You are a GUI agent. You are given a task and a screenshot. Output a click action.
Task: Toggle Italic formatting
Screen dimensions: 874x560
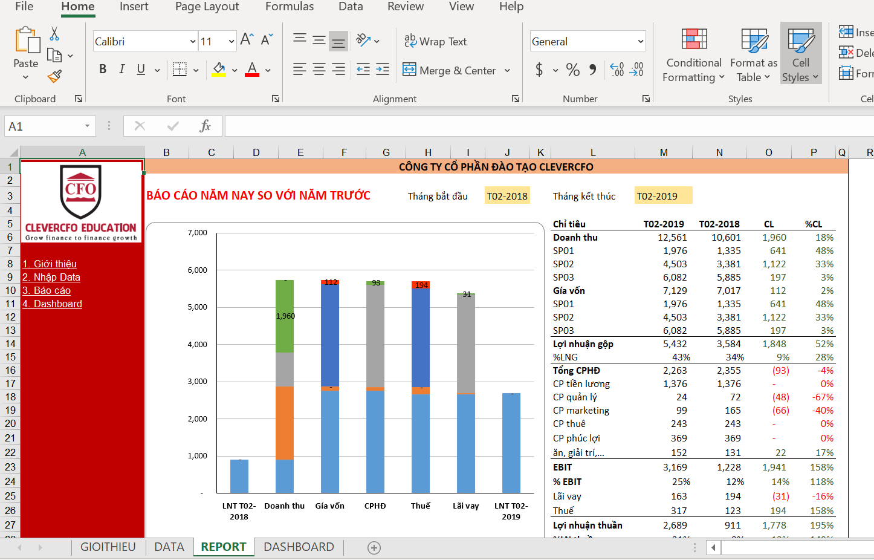click(121, 70)
